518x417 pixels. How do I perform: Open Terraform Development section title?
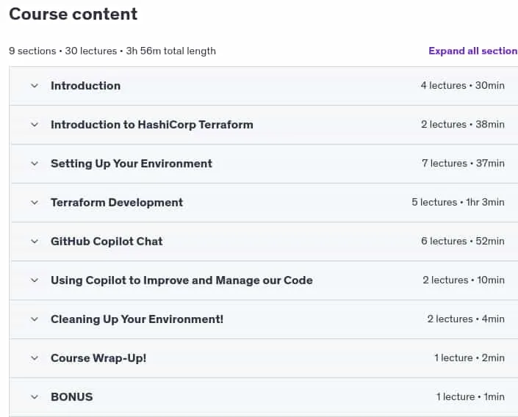[117, 203]
